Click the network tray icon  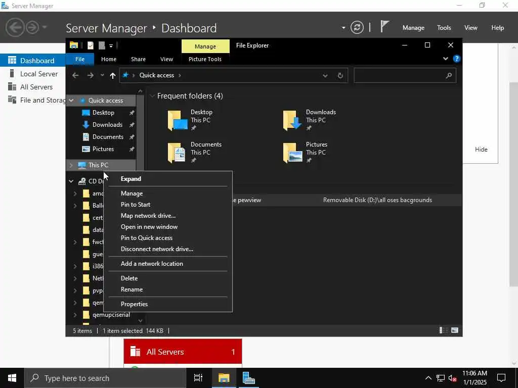tap(441, 378)
